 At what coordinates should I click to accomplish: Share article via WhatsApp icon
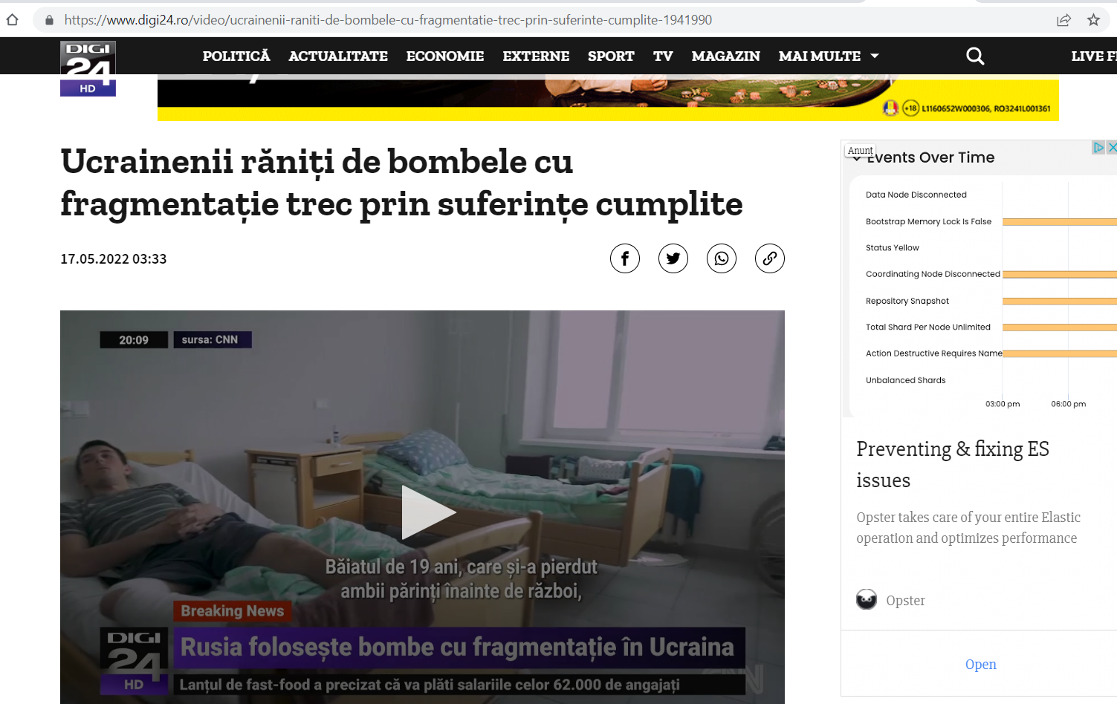click(722, 258)
